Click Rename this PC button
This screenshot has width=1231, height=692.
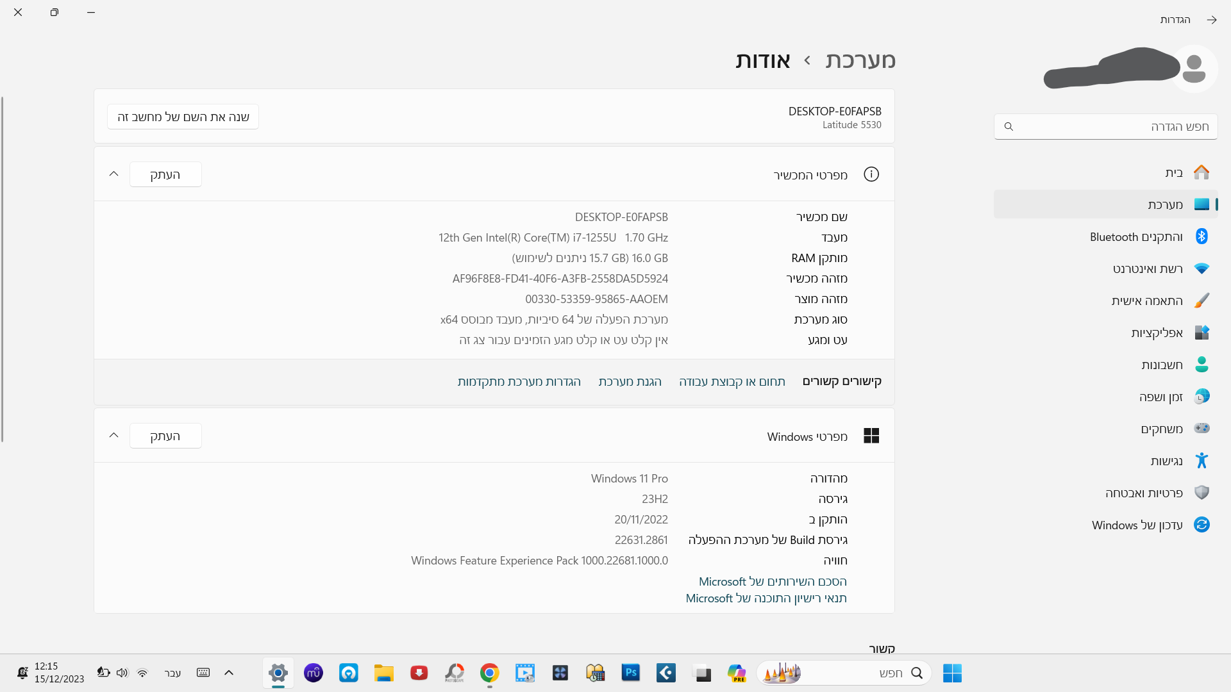183,117
